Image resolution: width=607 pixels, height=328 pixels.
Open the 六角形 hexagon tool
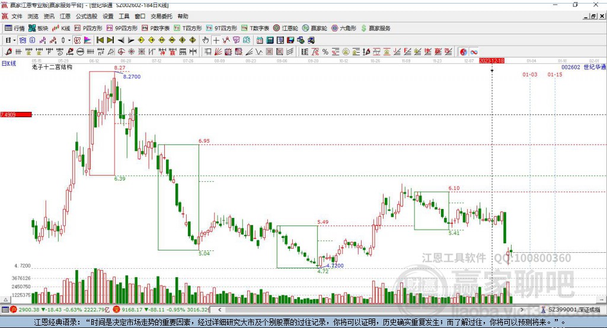point(343,28)
